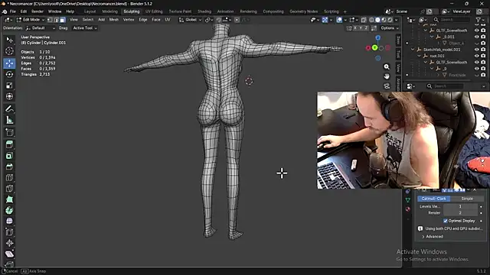Switch to the Modeling workspace tab
This screenshot has height=275, width=490.
109,11
